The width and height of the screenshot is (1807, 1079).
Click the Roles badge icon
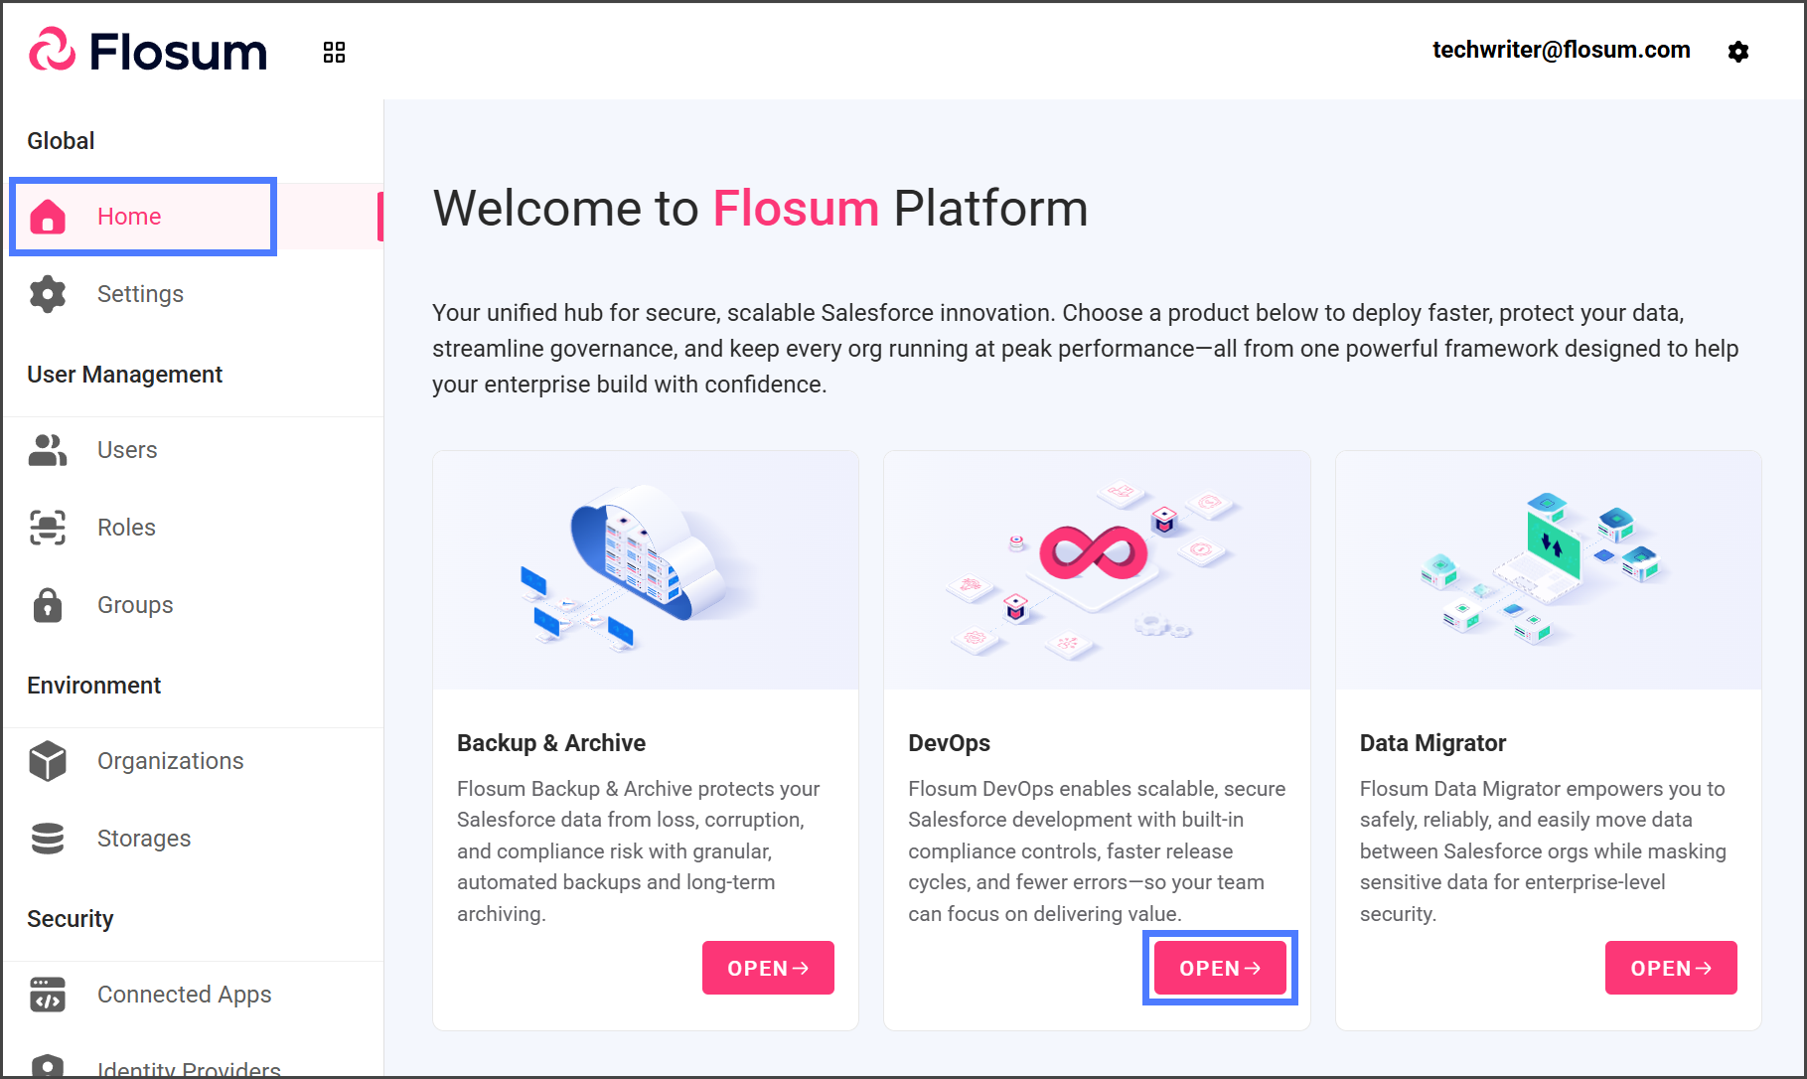coord(48,528)
